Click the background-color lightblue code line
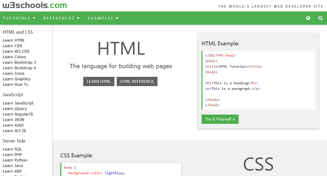The image size is (327, 176). [x=97, y=173]
